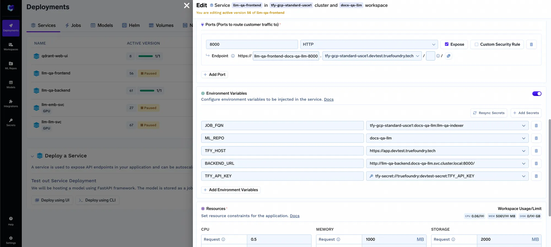Switch to the Volumes tab

click(161, 25)
